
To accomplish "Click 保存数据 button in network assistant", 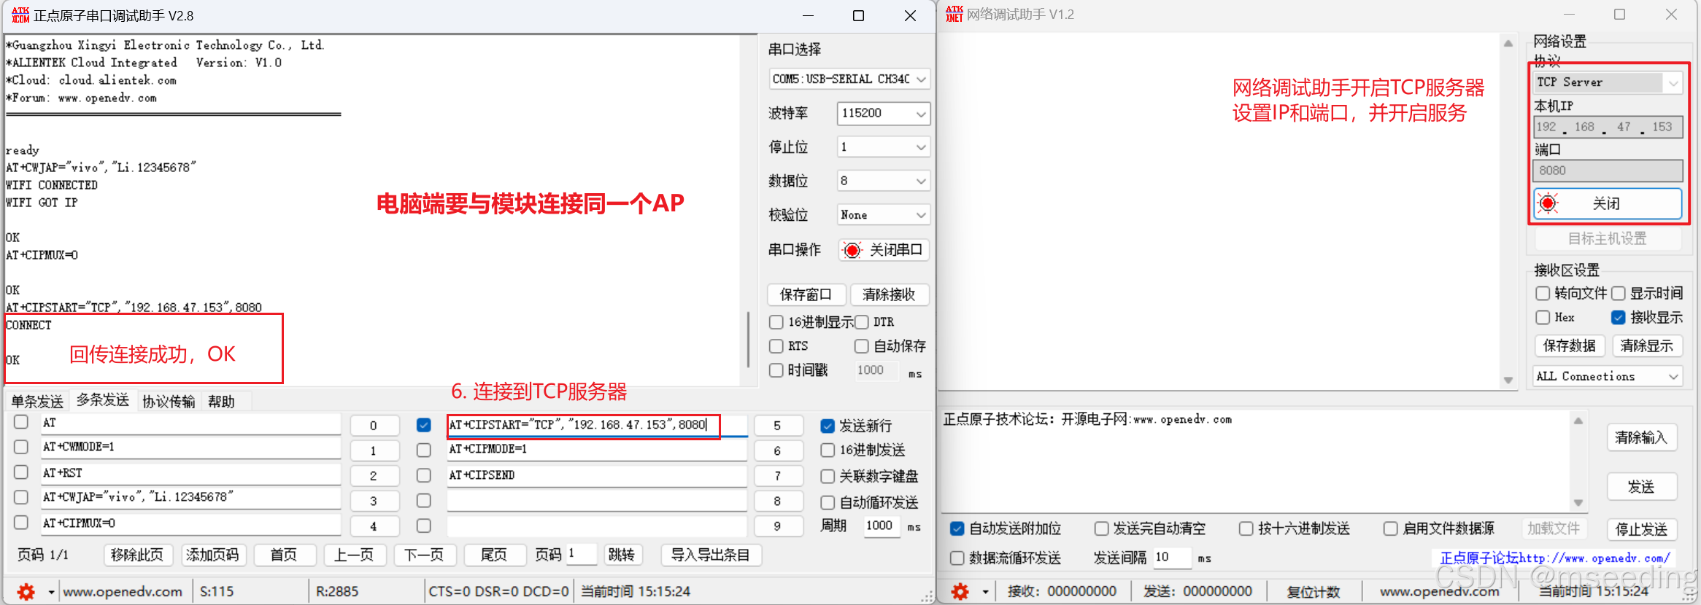I will point(1570,346).
